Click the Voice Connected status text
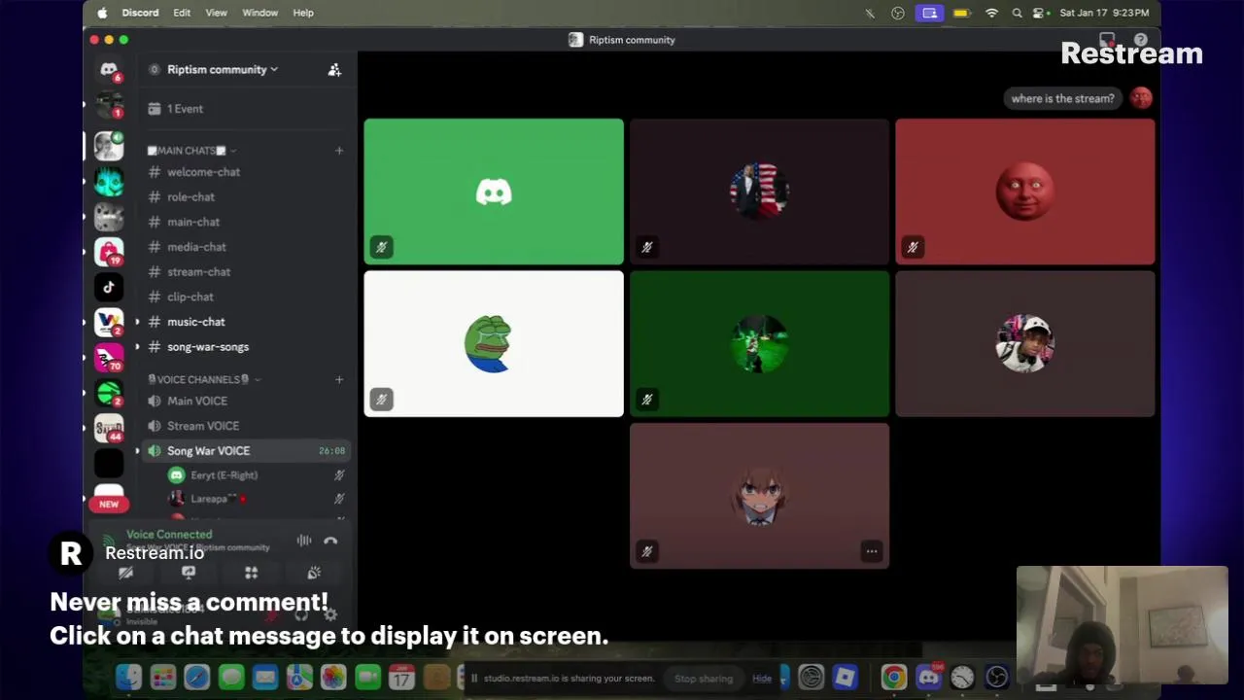The height and width of the screenshot is (700, 1244). 169,534
